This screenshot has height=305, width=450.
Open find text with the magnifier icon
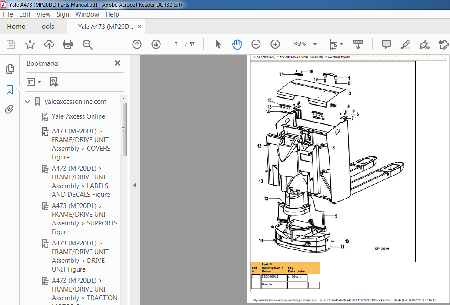(87, 44)
